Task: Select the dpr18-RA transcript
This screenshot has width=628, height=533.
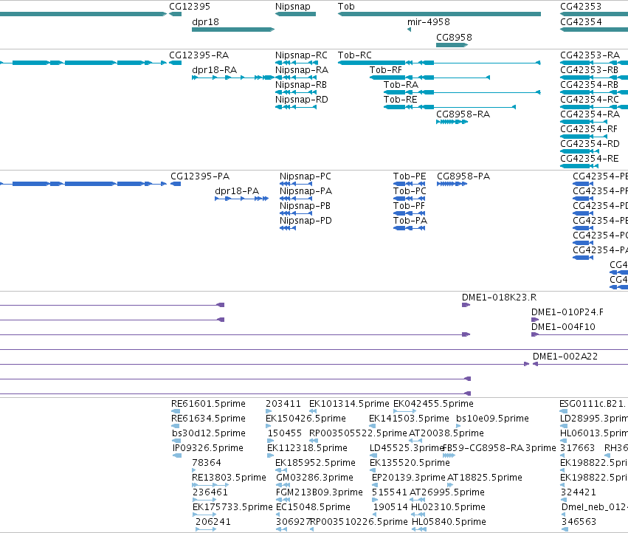Action: (233, 78)
